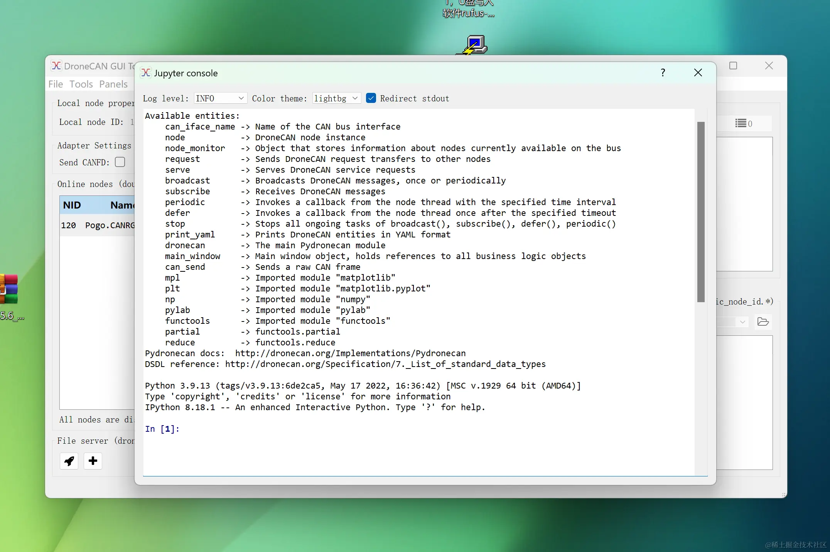Click the open folder icon on right panel
Image resolution: width=830 pixels, height=552 pixels.
[x=763, y=321]
